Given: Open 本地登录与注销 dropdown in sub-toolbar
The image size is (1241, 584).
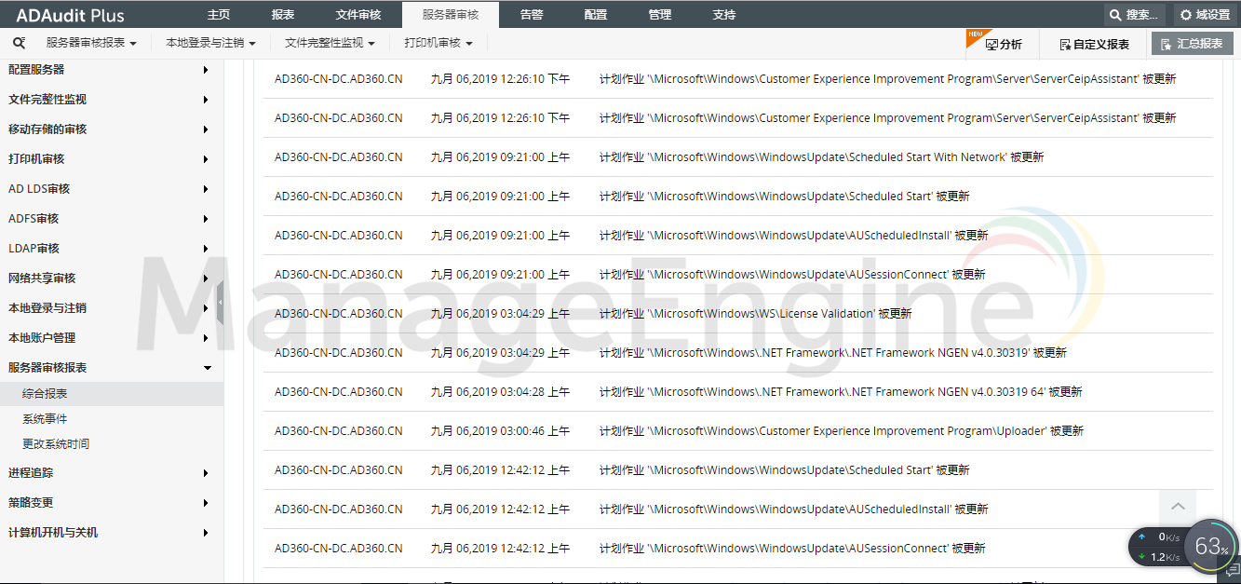Looking at the screenshot, I should click(210, 43).
